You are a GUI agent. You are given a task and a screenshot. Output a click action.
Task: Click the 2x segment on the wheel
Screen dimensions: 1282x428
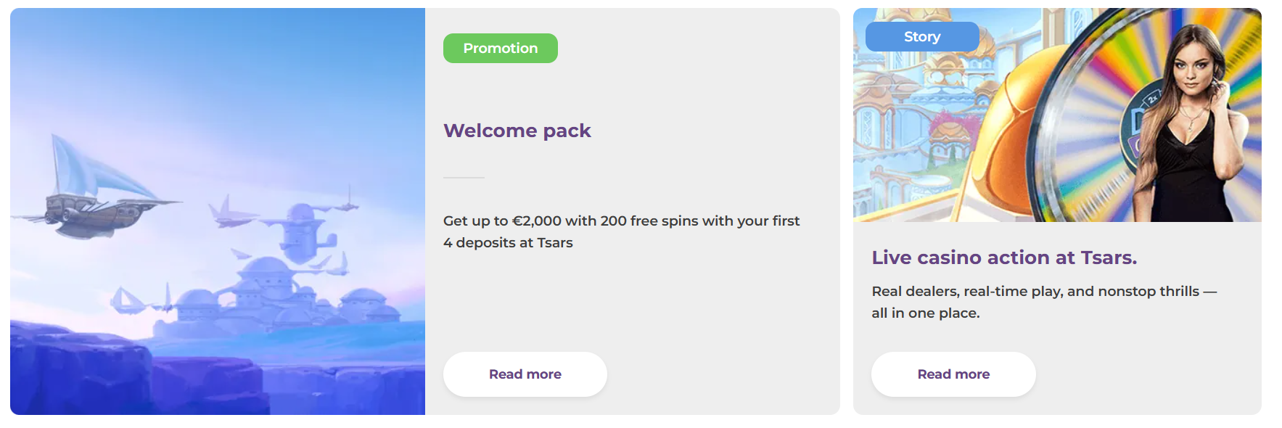pos(1151,96)
